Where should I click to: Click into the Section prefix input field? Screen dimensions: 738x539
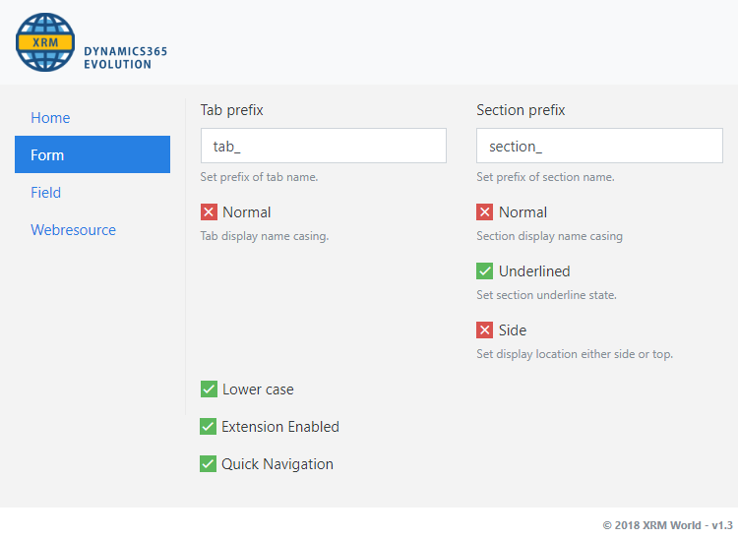tap(599, 146)
